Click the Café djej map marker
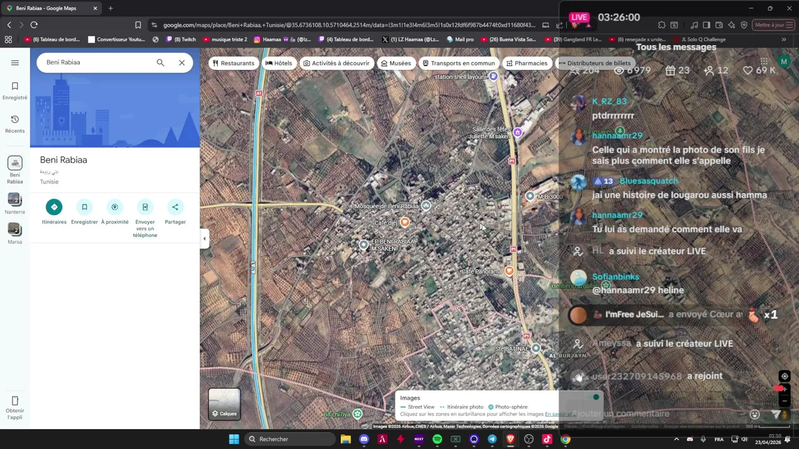The image size is (799, 449). 404,222
